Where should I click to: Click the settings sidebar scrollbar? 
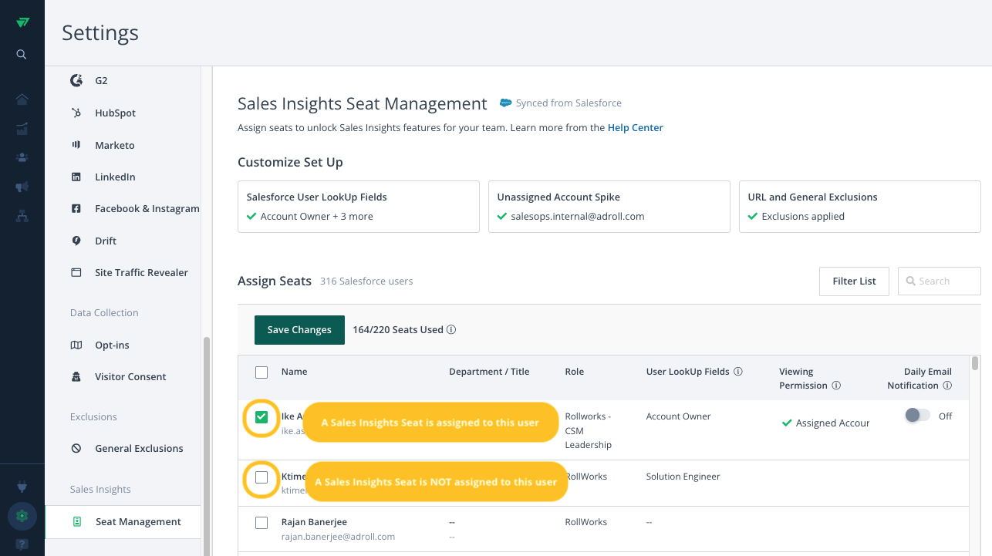click(206, 447)
